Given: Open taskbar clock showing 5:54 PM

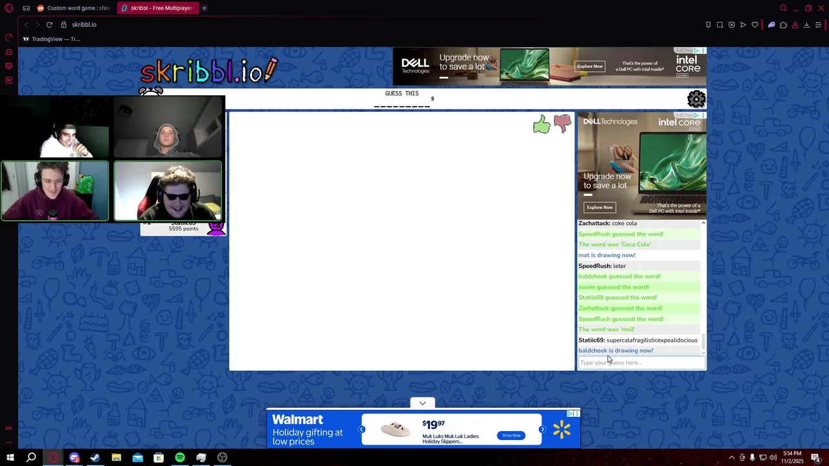Looking at the screenshot, I should 793,458.
